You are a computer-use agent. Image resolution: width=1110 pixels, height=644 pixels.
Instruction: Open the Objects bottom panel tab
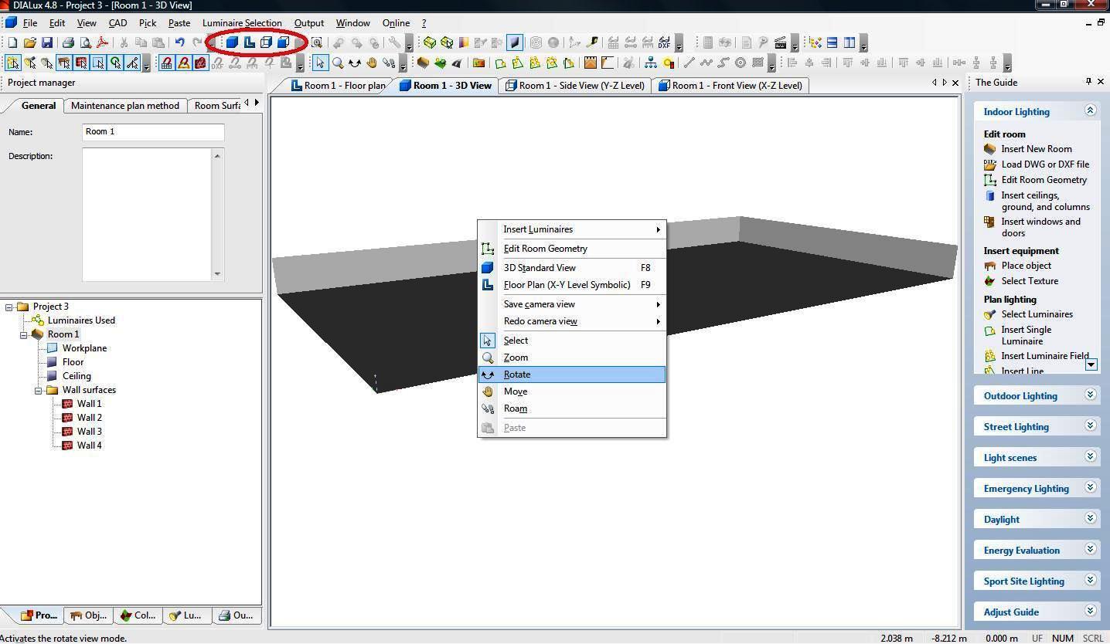tap(88, 615)
